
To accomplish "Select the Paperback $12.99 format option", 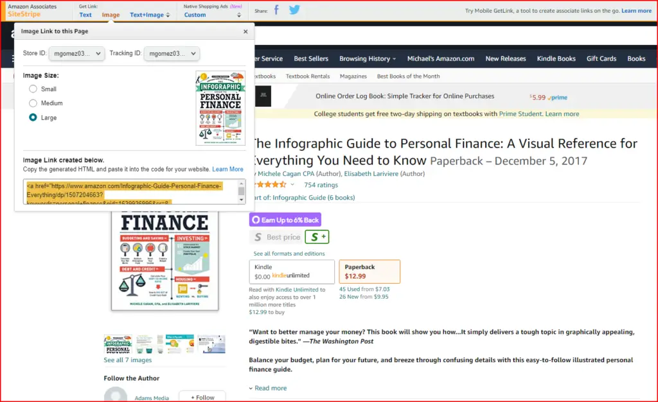I will point(369,272).
